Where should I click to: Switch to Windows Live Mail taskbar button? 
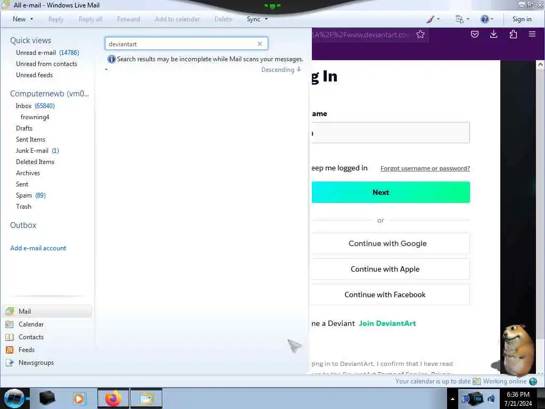146,398
